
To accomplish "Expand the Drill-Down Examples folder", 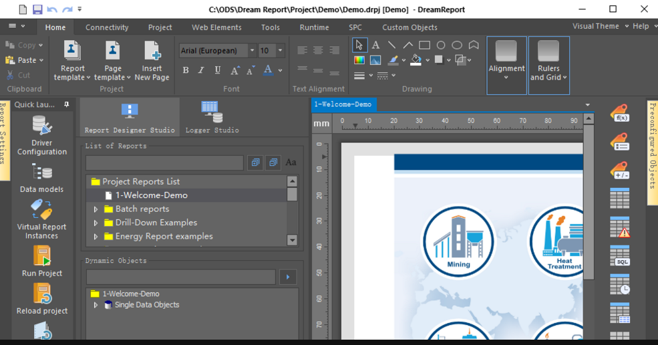I will (96, 223).
